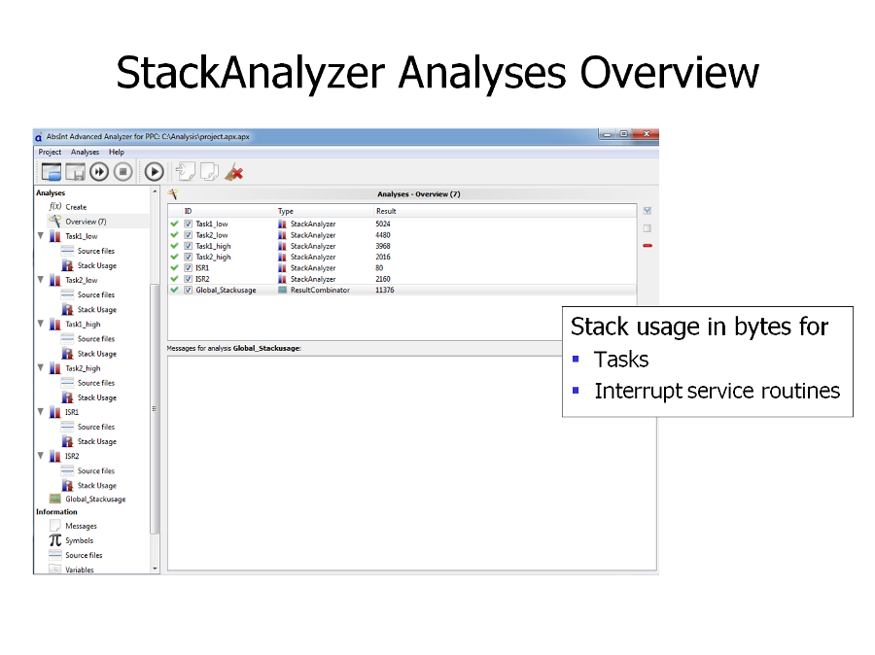Click the broom with red X icon

pos(233,172)
